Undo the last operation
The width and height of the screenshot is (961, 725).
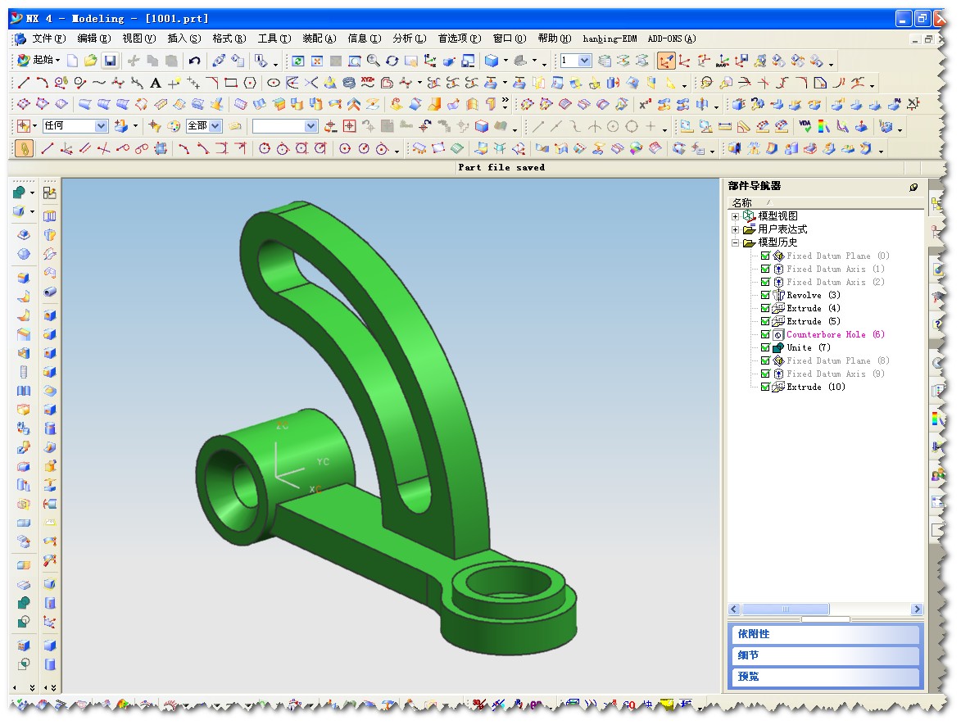pyautogui.click(x=194, y=61)
